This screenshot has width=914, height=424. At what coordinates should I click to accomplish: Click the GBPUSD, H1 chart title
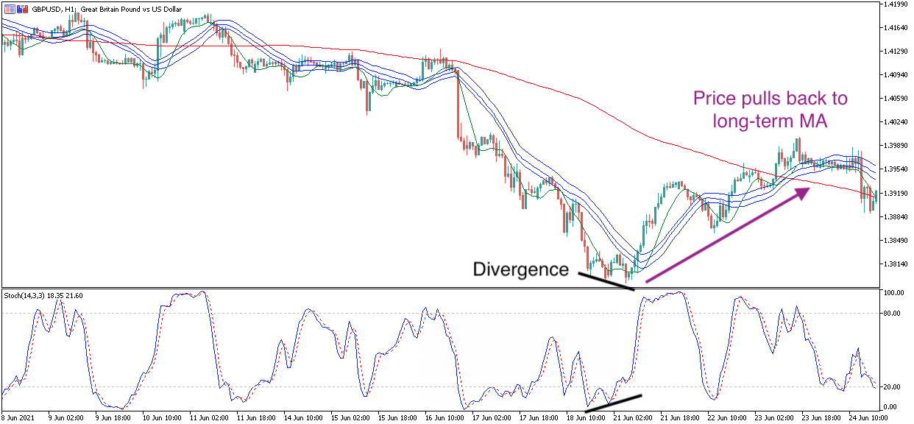point(107,10)
